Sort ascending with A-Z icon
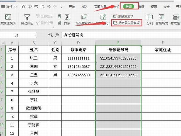Screen dimensions: 181x136 pyautogui.click(x=60, y=16)
